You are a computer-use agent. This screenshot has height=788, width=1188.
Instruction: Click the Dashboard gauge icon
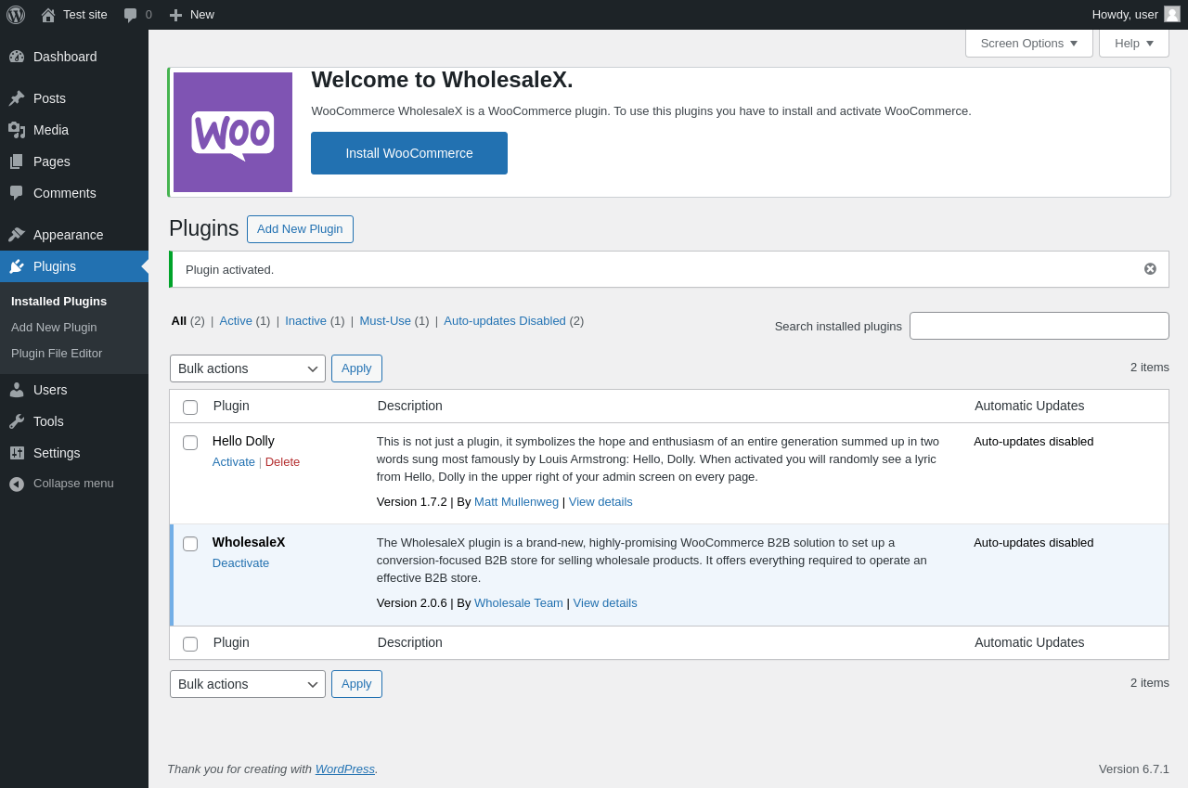[17, 57]
